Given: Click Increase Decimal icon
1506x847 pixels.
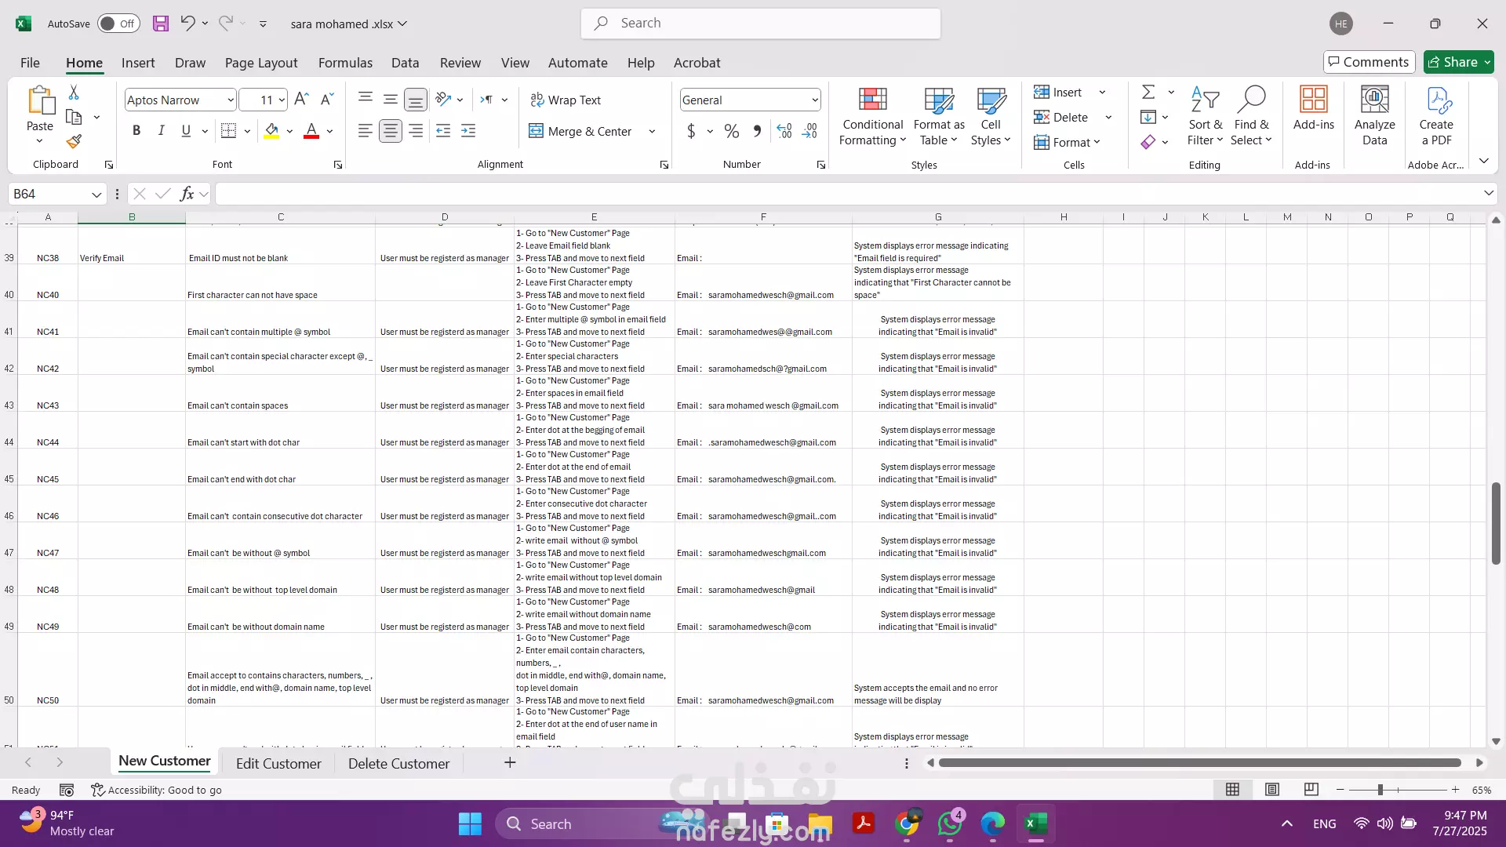Looking at the screenshot, I should click(x=784, y=131).
